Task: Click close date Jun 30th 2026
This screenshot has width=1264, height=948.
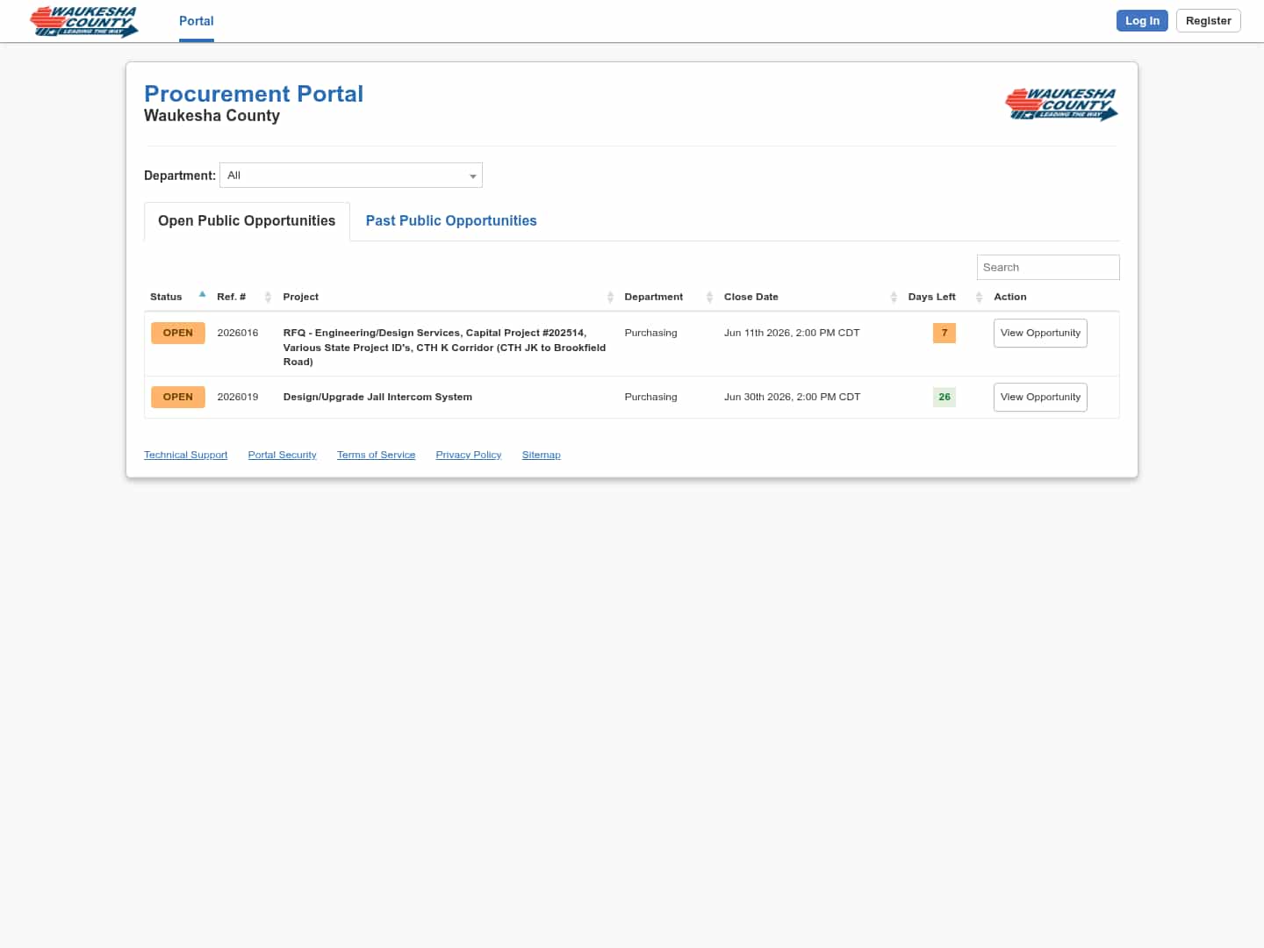Action: click(x=792, y=398)
